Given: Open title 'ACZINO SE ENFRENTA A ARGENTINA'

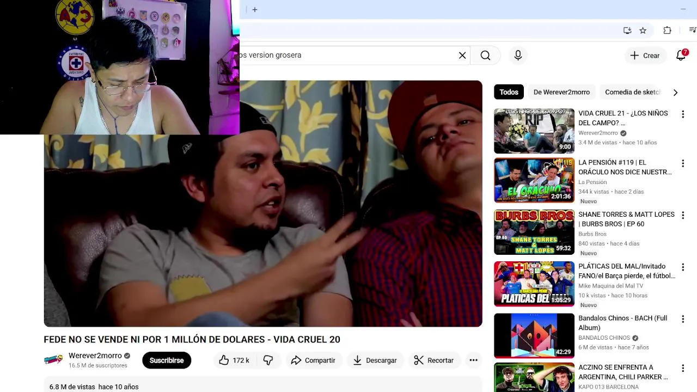Looking at the screenshot, I should (623, 372).
